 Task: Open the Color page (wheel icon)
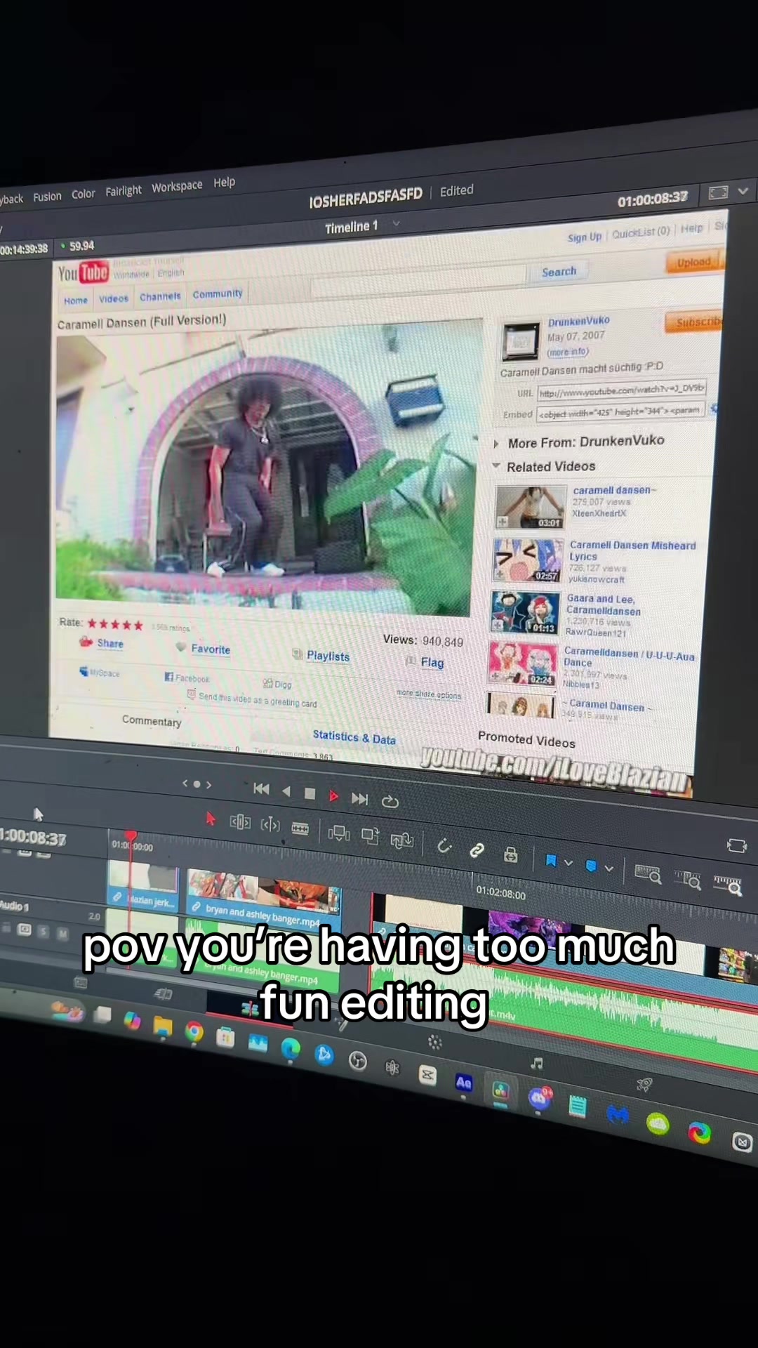pyautogui.click(x=434, y=1042)
